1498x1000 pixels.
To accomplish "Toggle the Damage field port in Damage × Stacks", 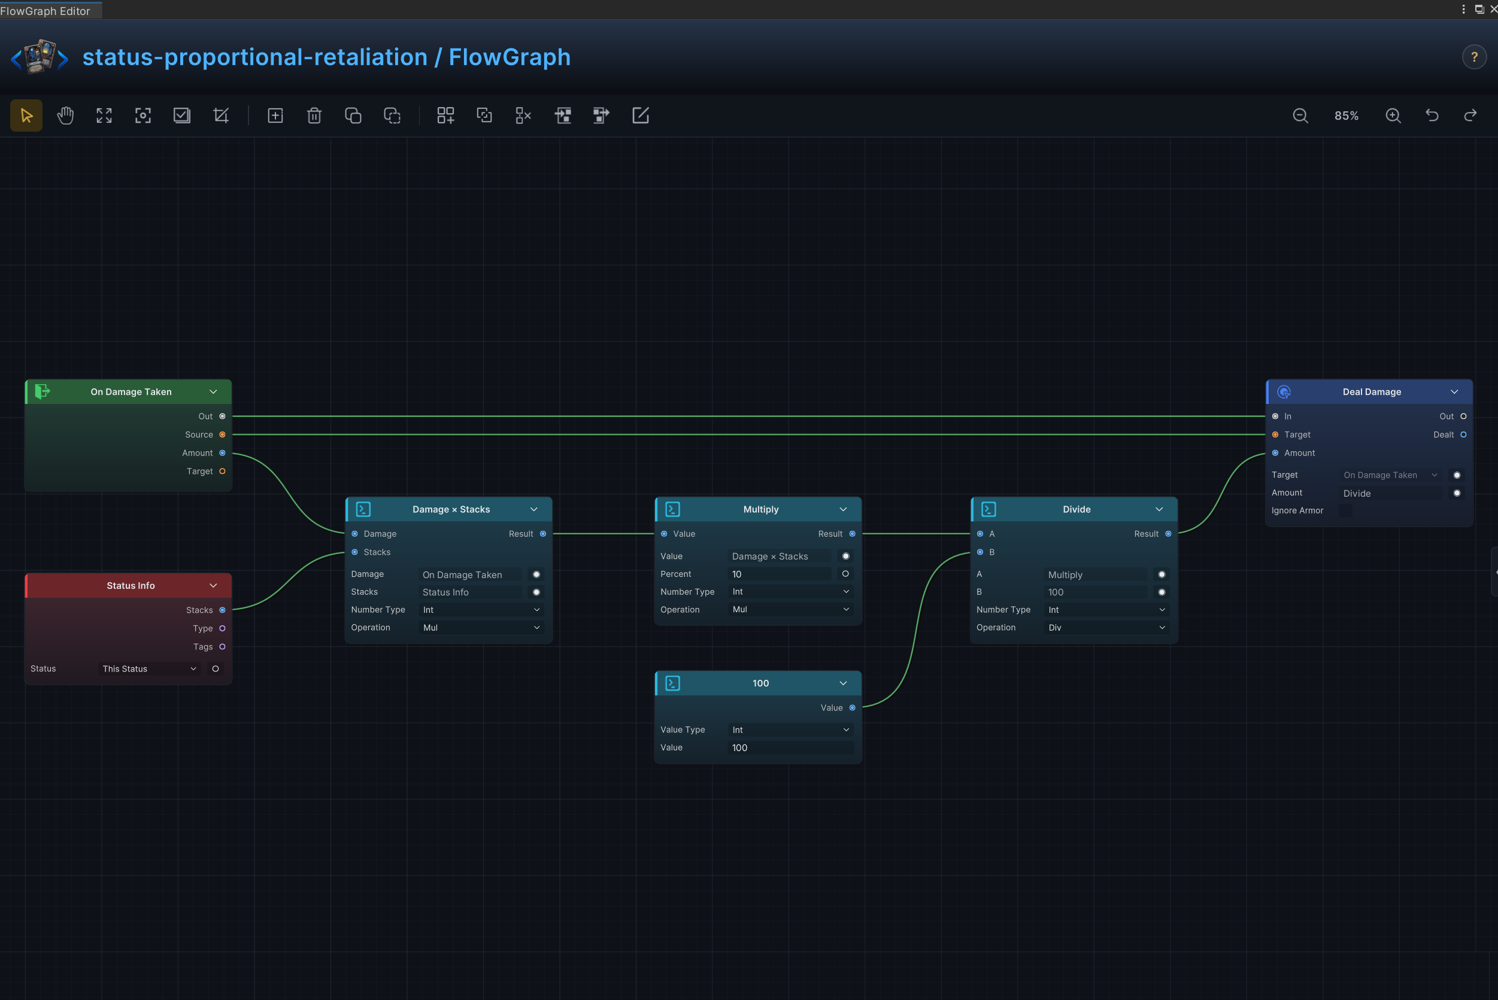I will (x=536, y=575).
